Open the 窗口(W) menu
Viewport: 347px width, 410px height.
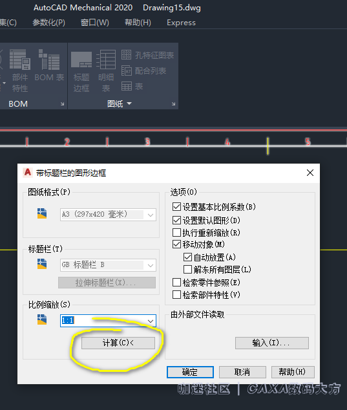point(94,23)
